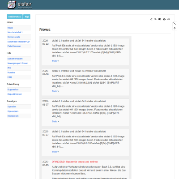Open Sponsoren sidebar link
This screenshot has width=179, height=179.
(x=13, y=111)
